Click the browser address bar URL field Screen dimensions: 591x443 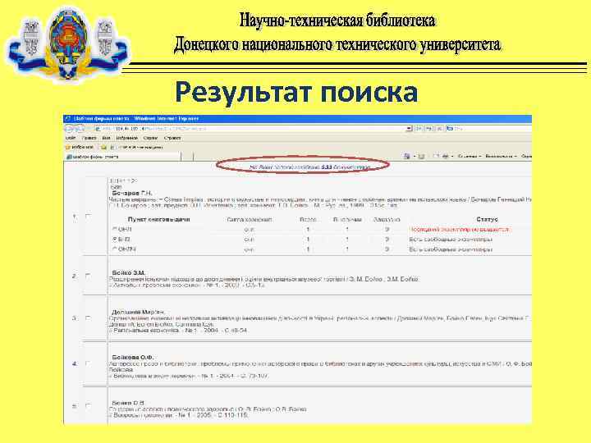[x=249, y=129]
